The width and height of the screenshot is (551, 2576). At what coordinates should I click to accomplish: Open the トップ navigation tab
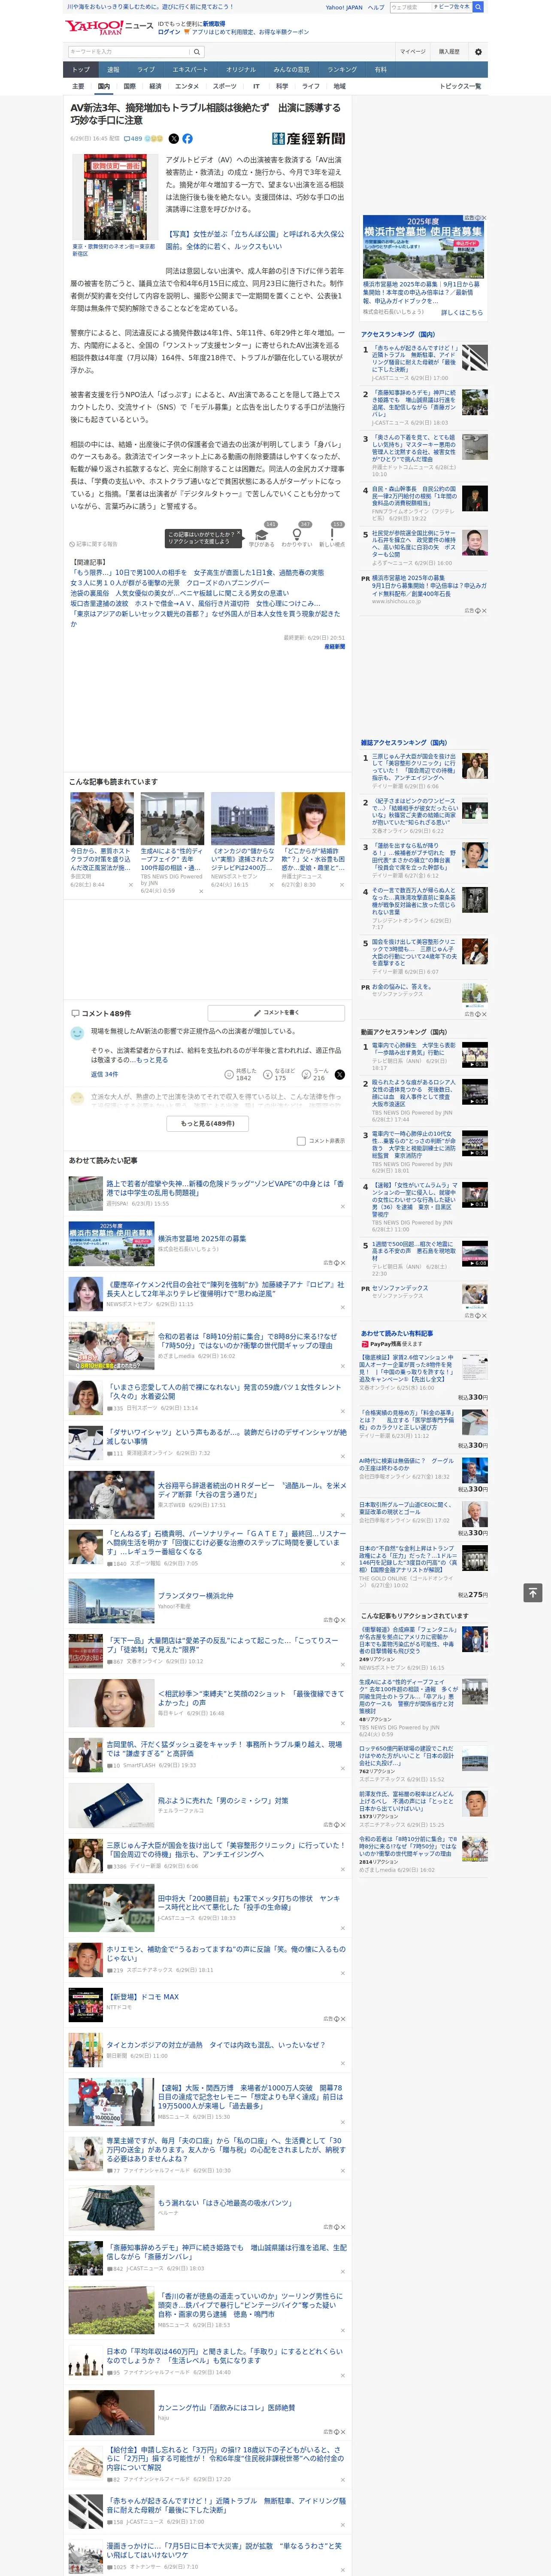click(x=81, y=70)
